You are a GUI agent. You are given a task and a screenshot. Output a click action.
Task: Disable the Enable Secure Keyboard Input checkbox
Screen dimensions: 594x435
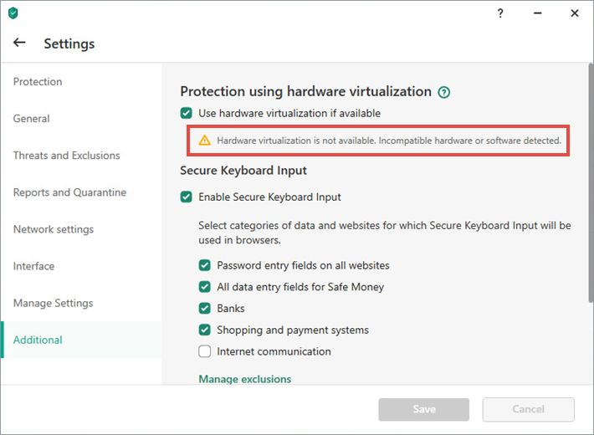(x=186, y=197)
